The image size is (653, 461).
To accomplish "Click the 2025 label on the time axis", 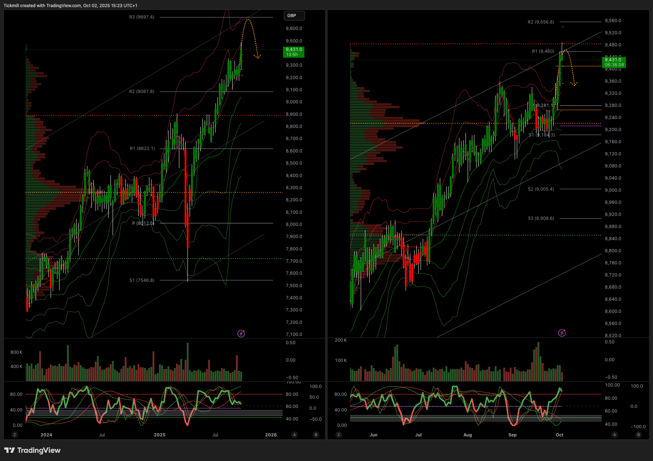I will [x=159, y=435].
